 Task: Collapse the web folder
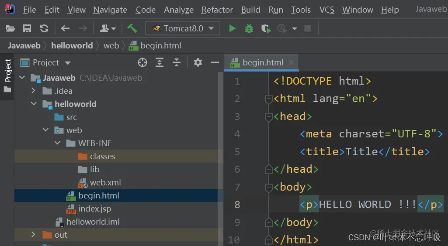pos(46,130)
